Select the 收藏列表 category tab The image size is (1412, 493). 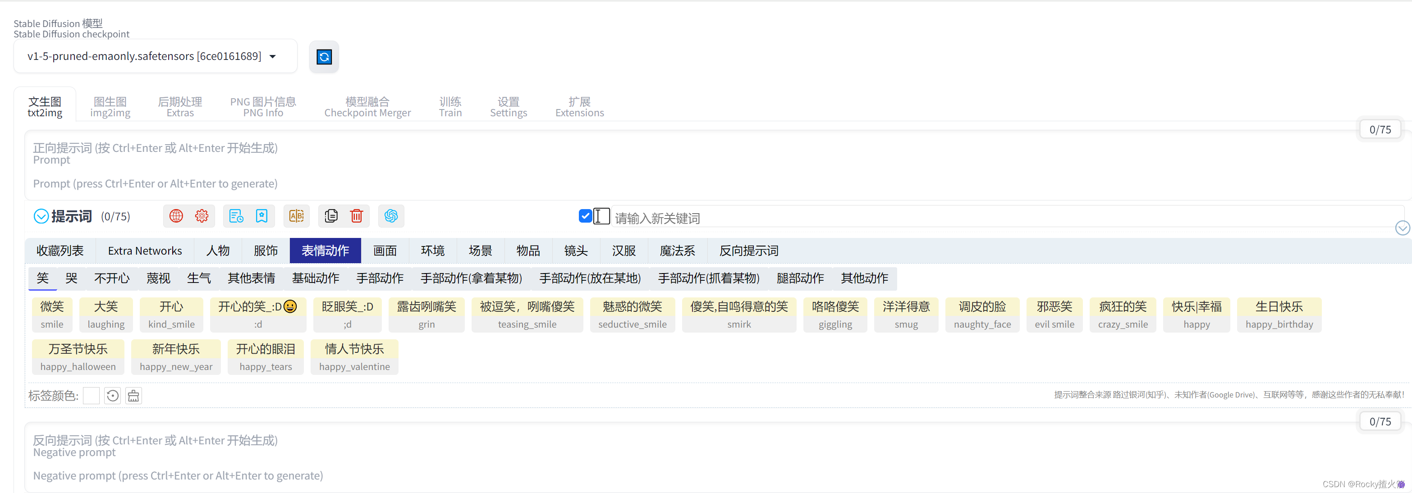tap(60, 251)
